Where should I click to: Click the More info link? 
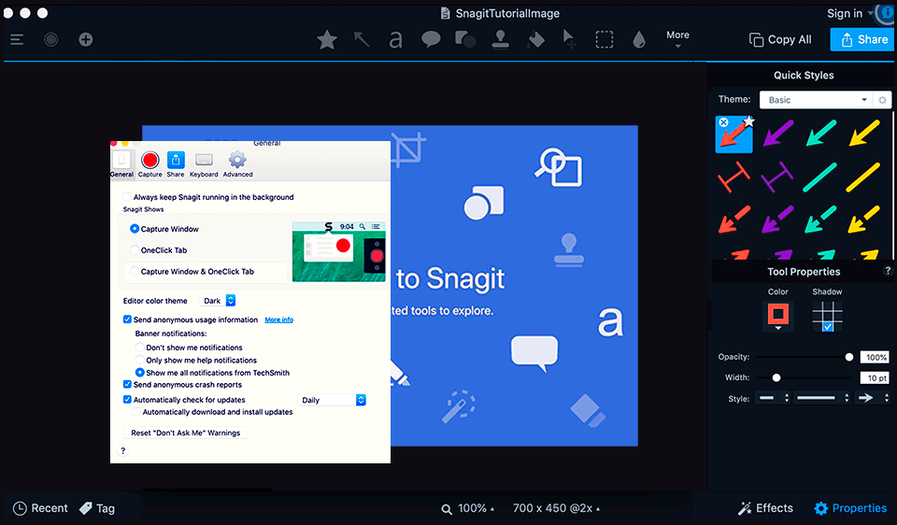(279, 319)
